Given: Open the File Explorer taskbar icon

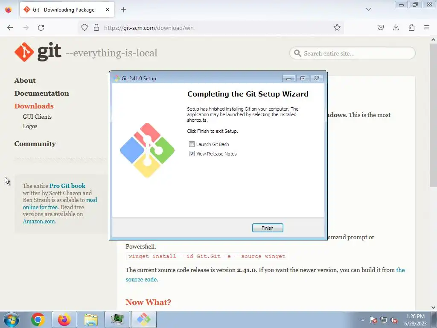Looking at the screenshot, I should point(91,319).
